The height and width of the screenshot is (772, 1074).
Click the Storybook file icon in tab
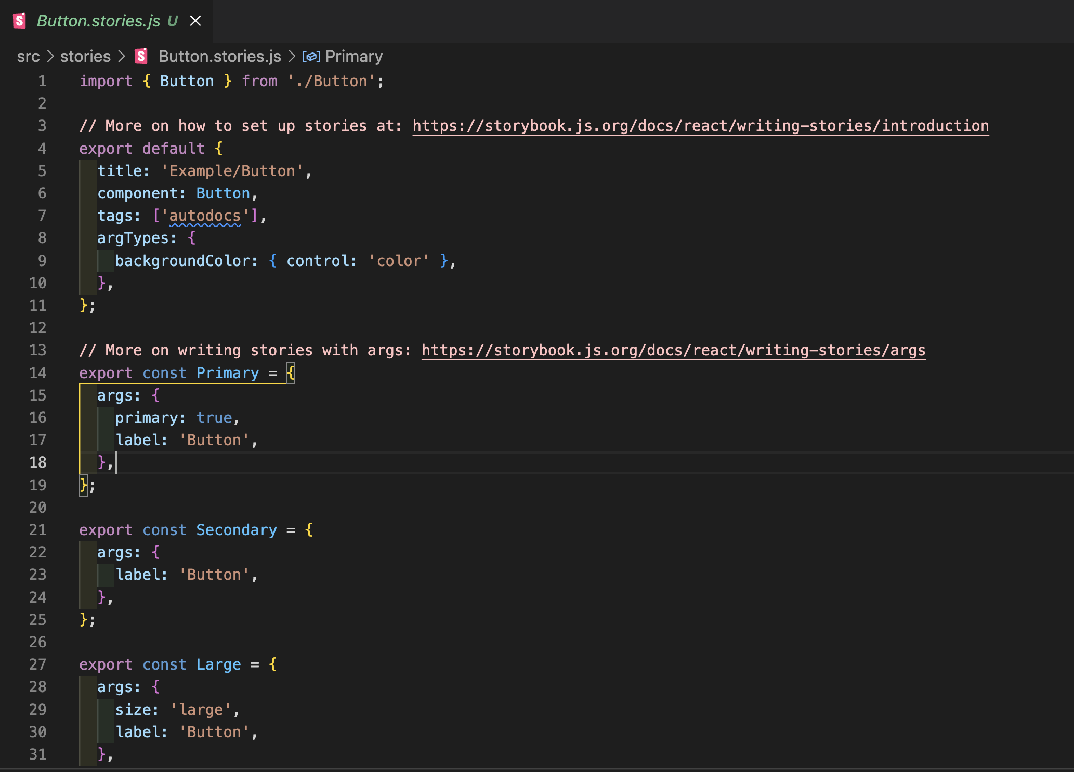19,21
